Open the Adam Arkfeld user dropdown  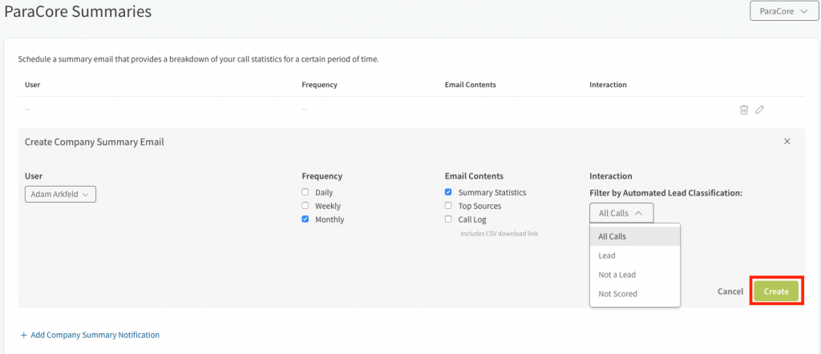click(x=60, y=194)
